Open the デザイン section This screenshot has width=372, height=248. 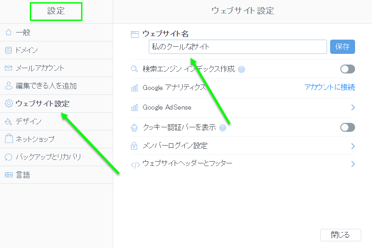pyautogui.click(x=56, y=122)
